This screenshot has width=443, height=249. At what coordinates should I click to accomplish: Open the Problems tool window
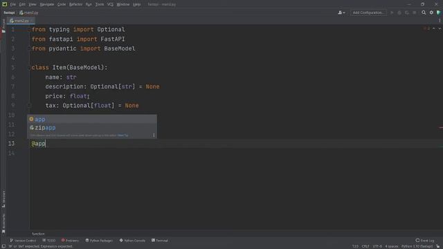click(70, 241)
